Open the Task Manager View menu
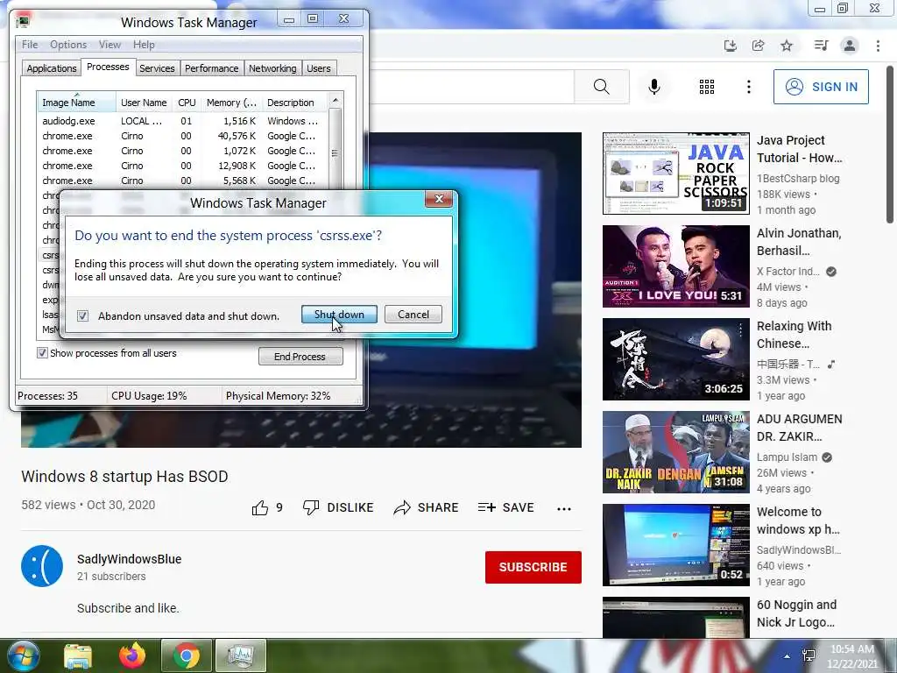The image size is (897, 673). (109, 45)
